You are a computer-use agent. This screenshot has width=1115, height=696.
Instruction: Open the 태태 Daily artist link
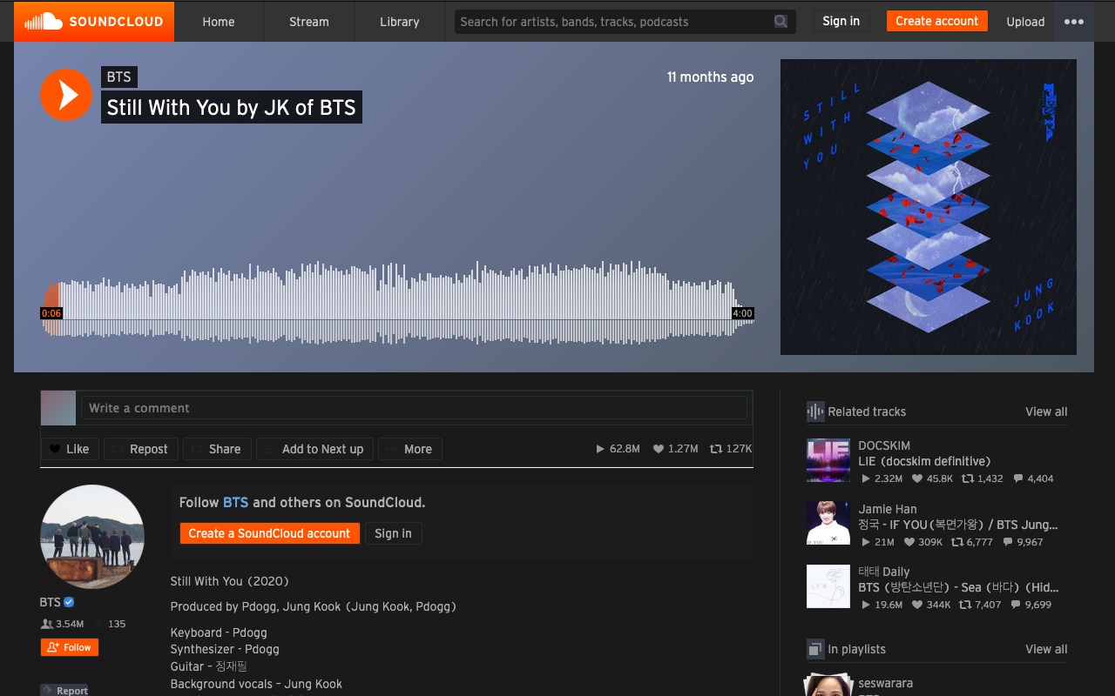[x=884, y=572]
